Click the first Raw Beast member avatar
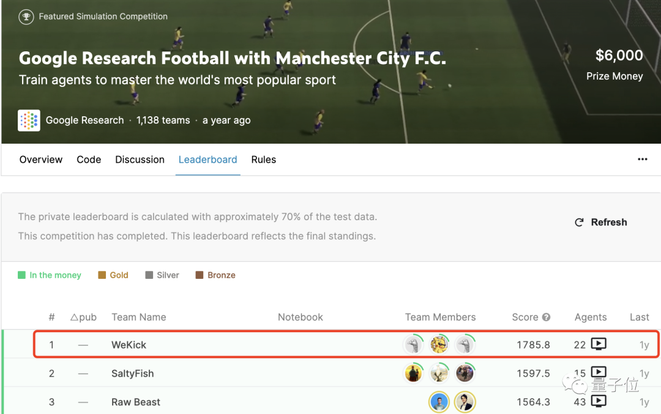661x414 pixels. [x=439, y=402]
